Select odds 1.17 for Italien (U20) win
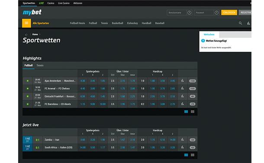 (x=103, y=147)
